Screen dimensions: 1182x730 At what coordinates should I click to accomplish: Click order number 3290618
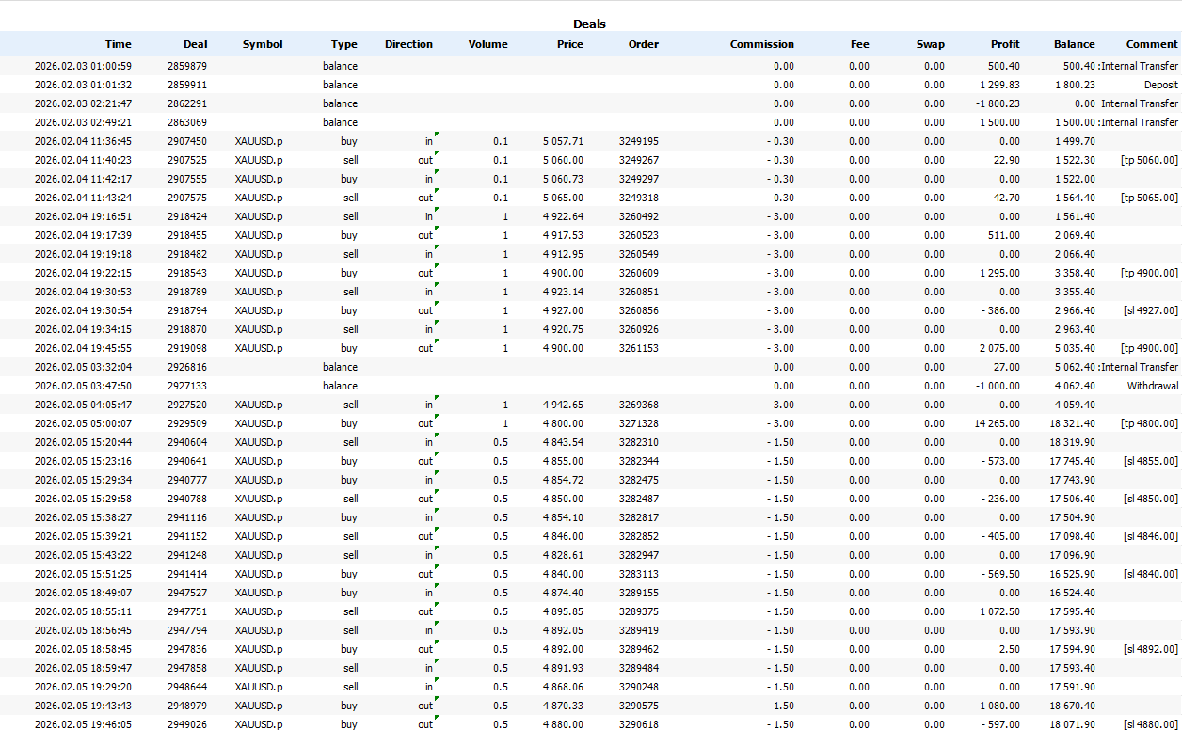638,724
